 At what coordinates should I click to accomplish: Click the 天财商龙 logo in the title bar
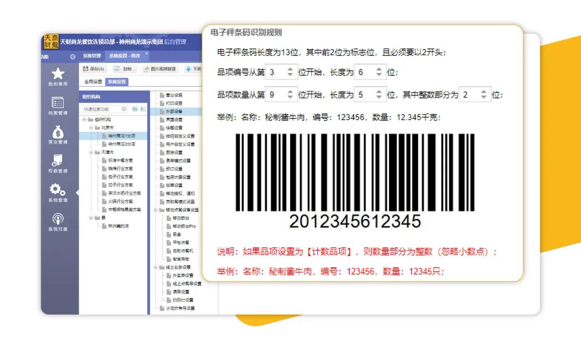pyautogui.click(x=51, y=42)
